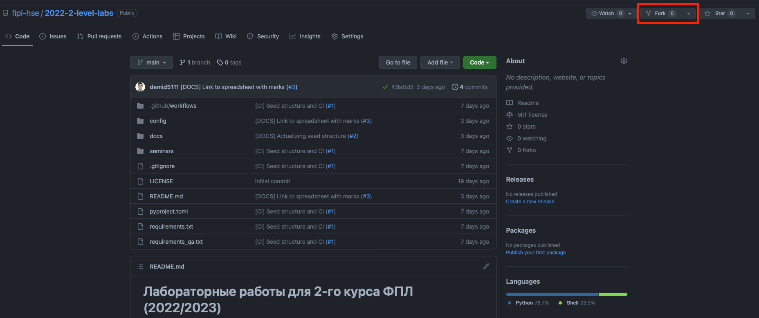Image resolution: width=759 pixels, height=318 pixels.
Task: Click the MIT license scales icon
Action: [510, 115]
